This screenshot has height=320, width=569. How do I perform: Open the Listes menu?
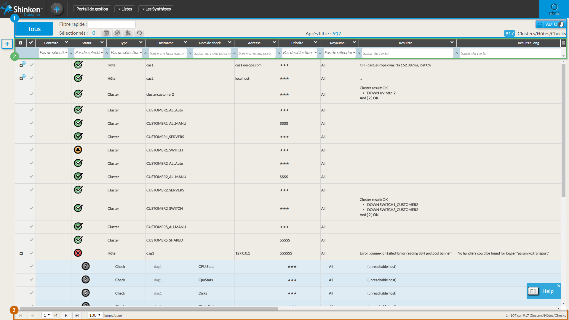pyautogui.click(x=125, y=9)
